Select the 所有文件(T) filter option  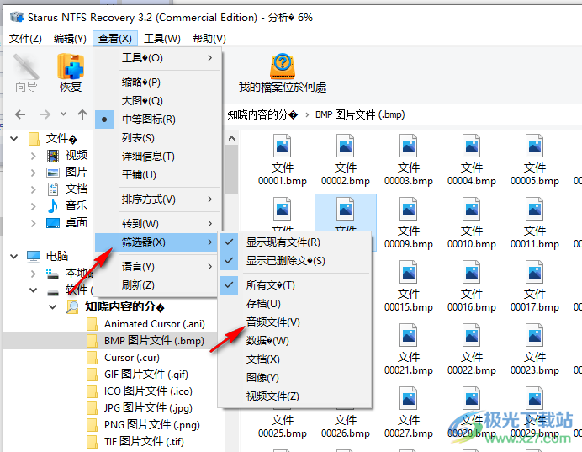pyautogui.click(x=295, y=285)
